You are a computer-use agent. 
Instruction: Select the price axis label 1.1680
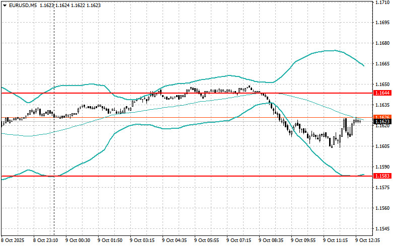point(382,43)
